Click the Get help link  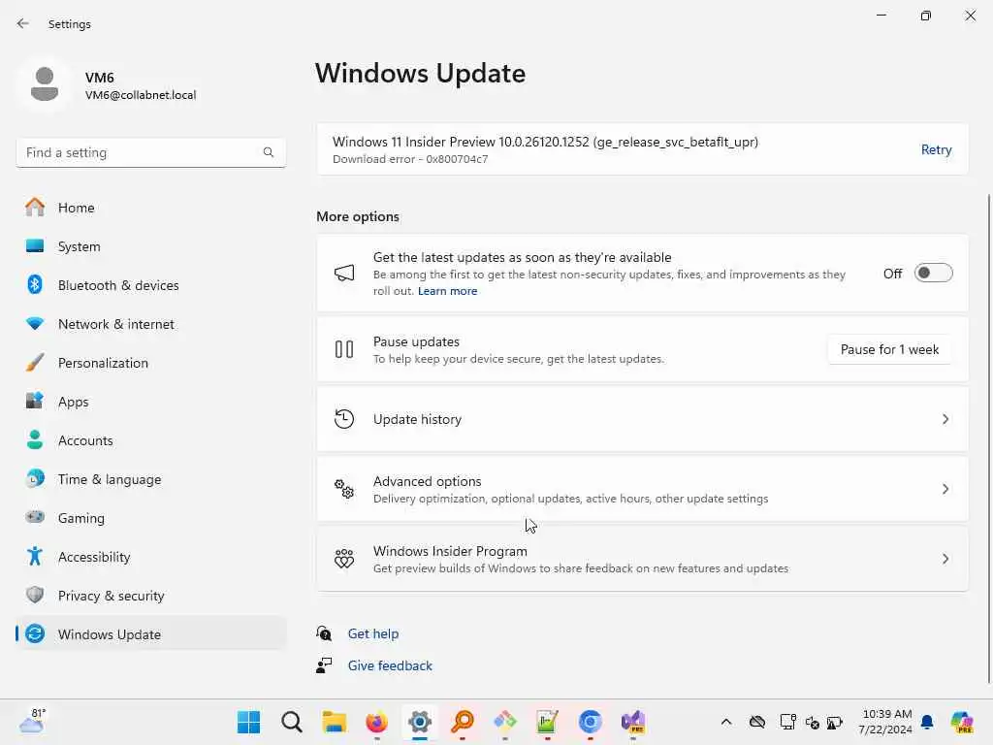(373, 632)
